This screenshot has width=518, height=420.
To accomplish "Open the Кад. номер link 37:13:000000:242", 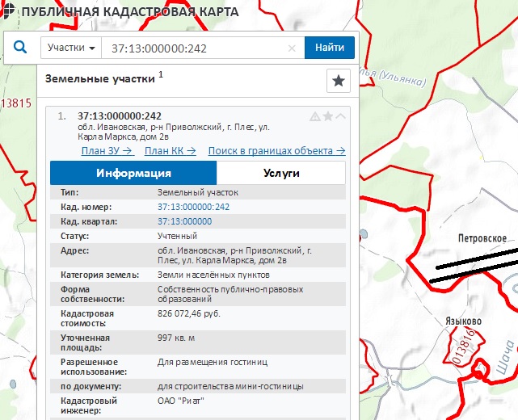I will (193, 207).
